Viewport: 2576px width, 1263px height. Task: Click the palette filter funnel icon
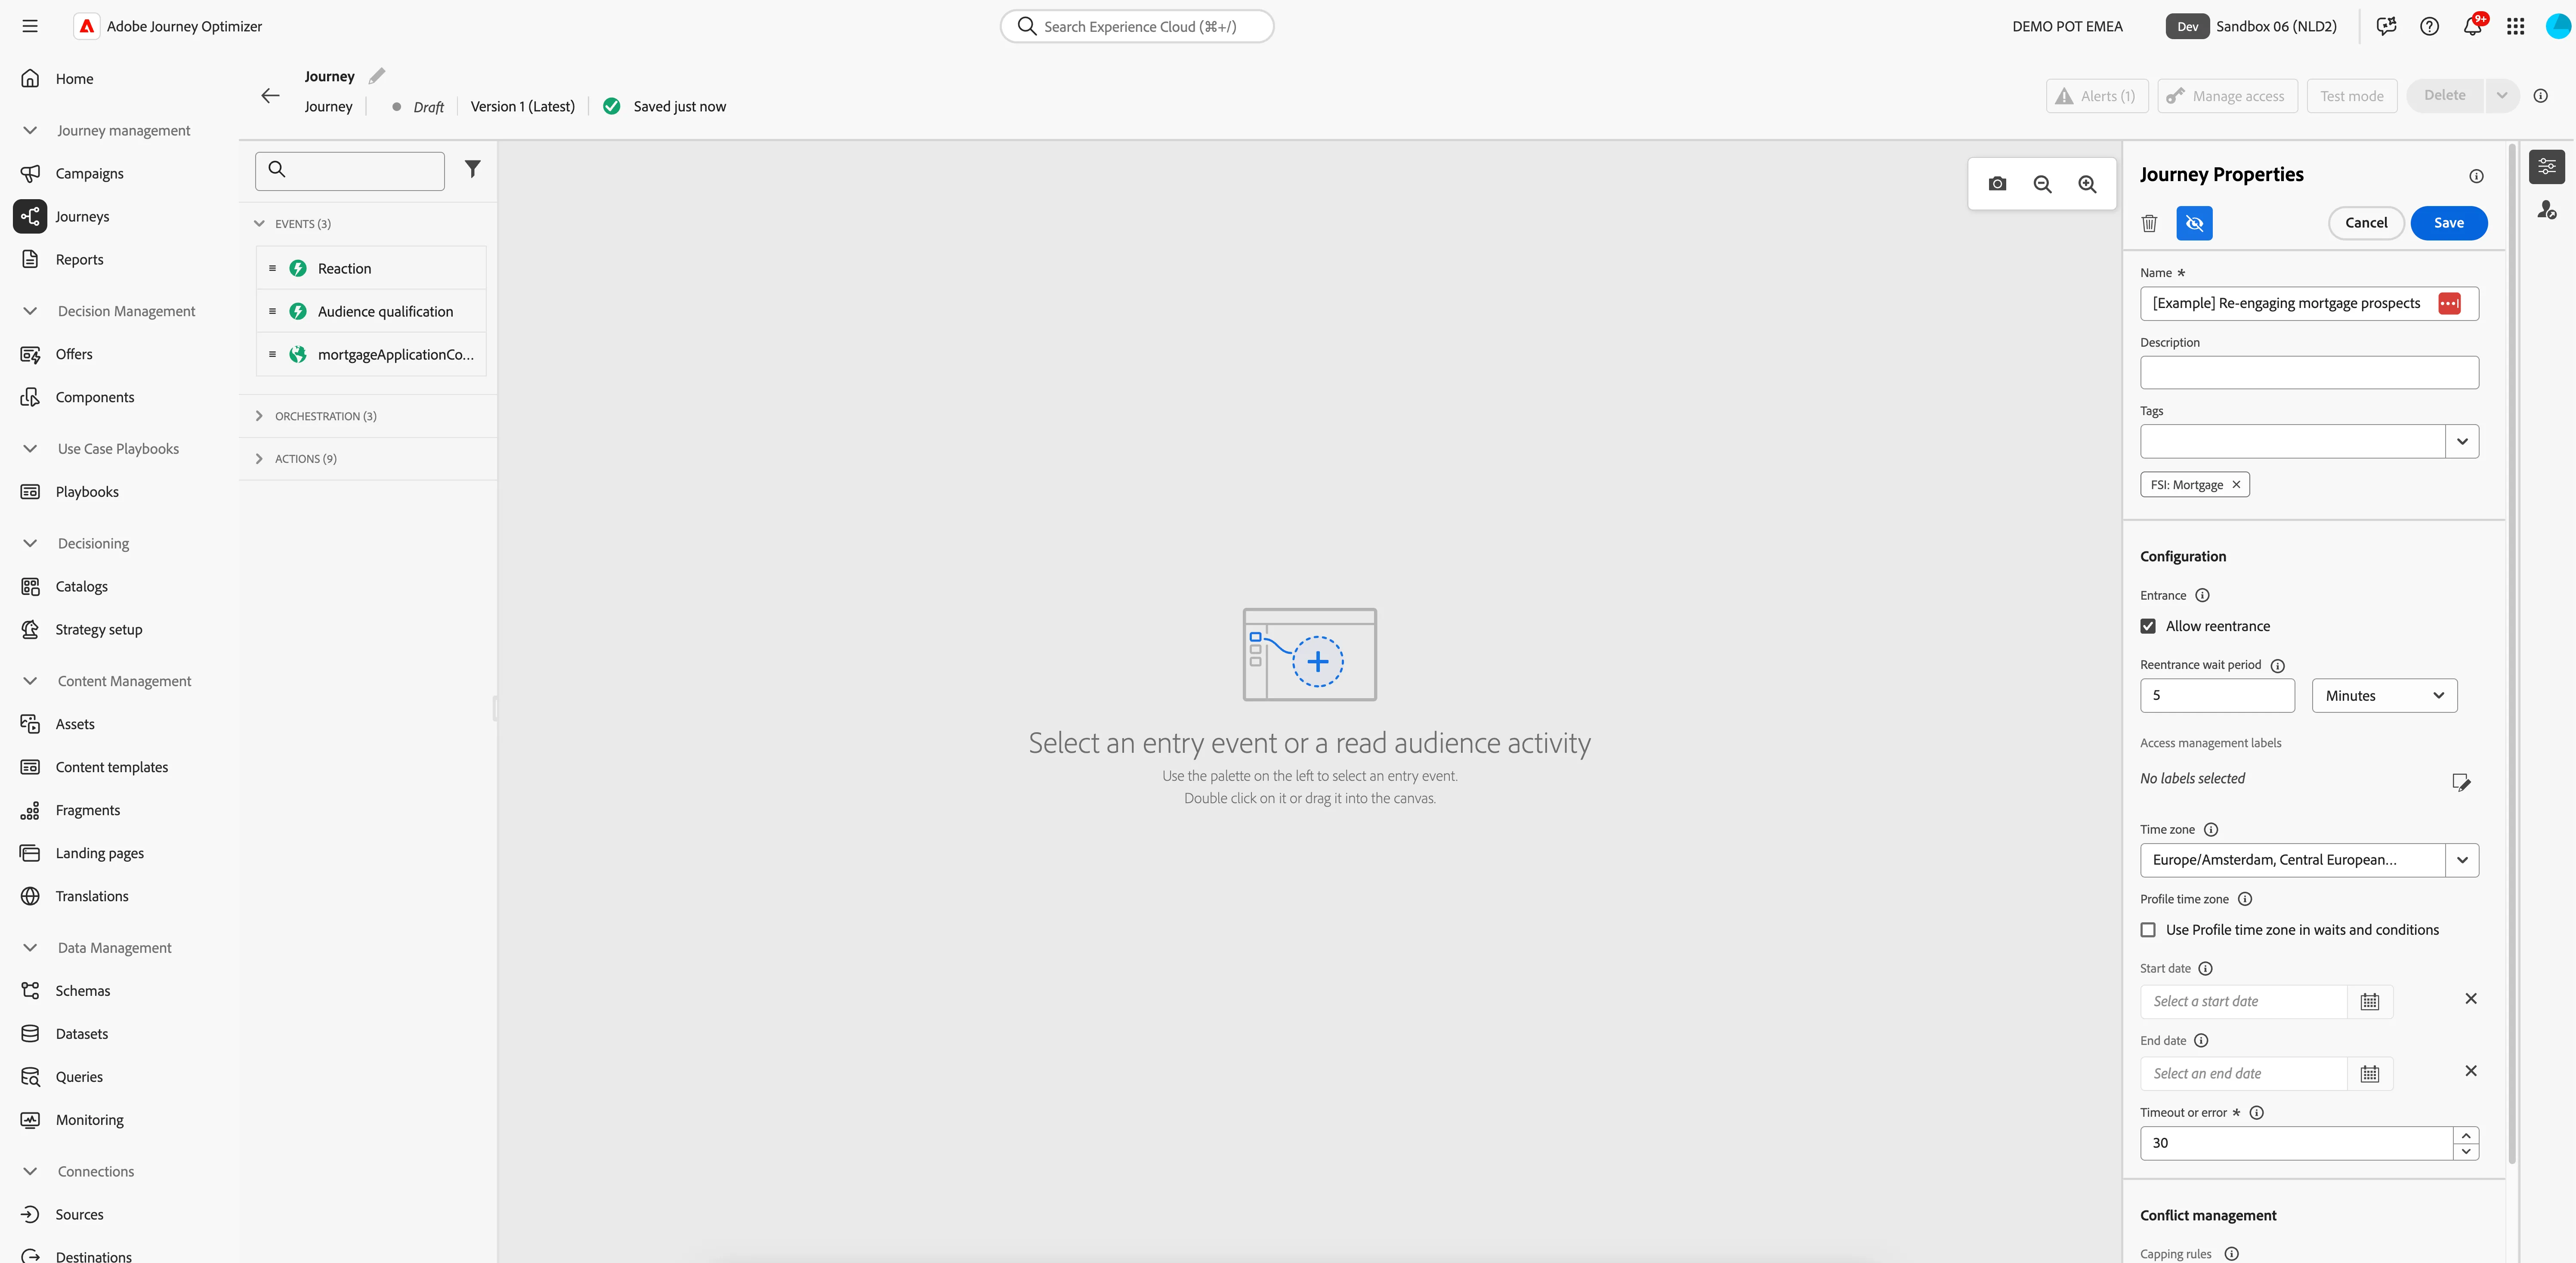pos(473,169)
